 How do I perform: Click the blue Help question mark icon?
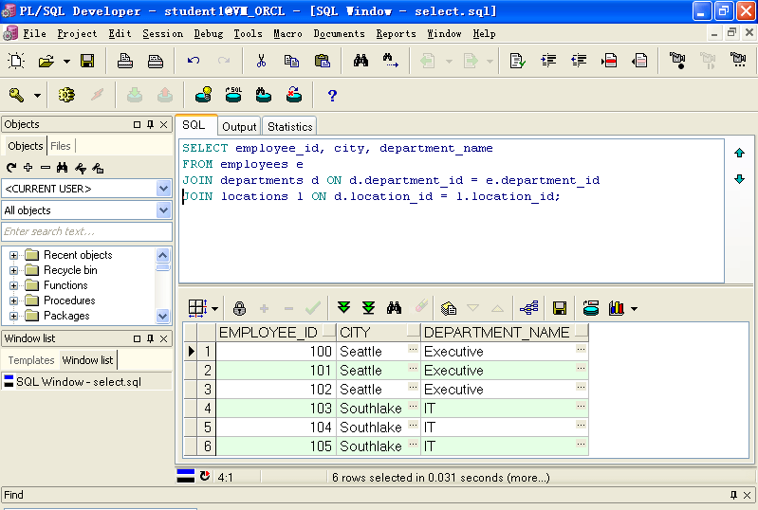click(332, 95)
